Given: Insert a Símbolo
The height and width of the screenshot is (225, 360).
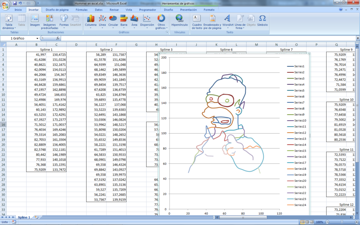Looking at the screenshot, I should coord(262,21).
